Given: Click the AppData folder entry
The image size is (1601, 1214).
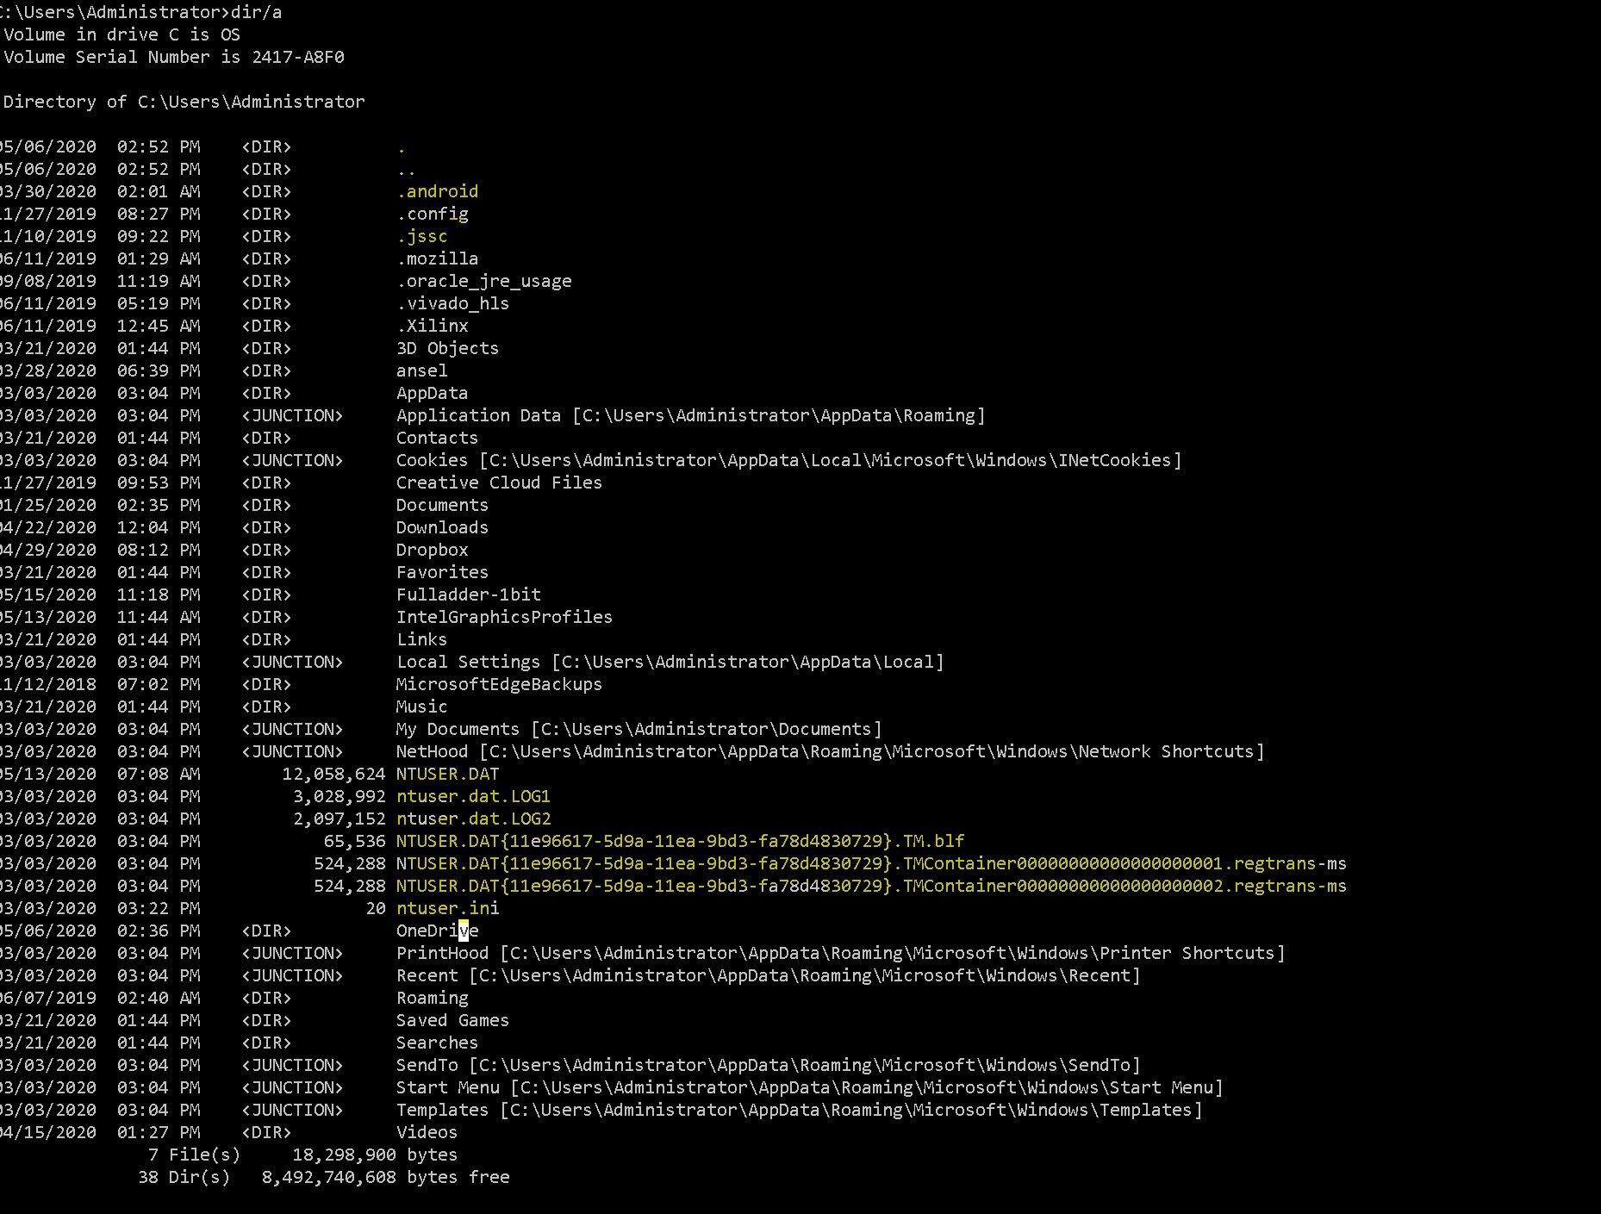Looking at the screenshot, I should [x=431, y=393].
